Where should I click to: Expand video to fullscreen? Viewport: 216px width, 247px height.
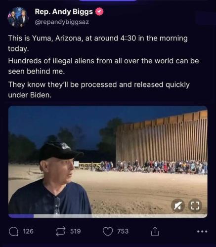point(195,206)
